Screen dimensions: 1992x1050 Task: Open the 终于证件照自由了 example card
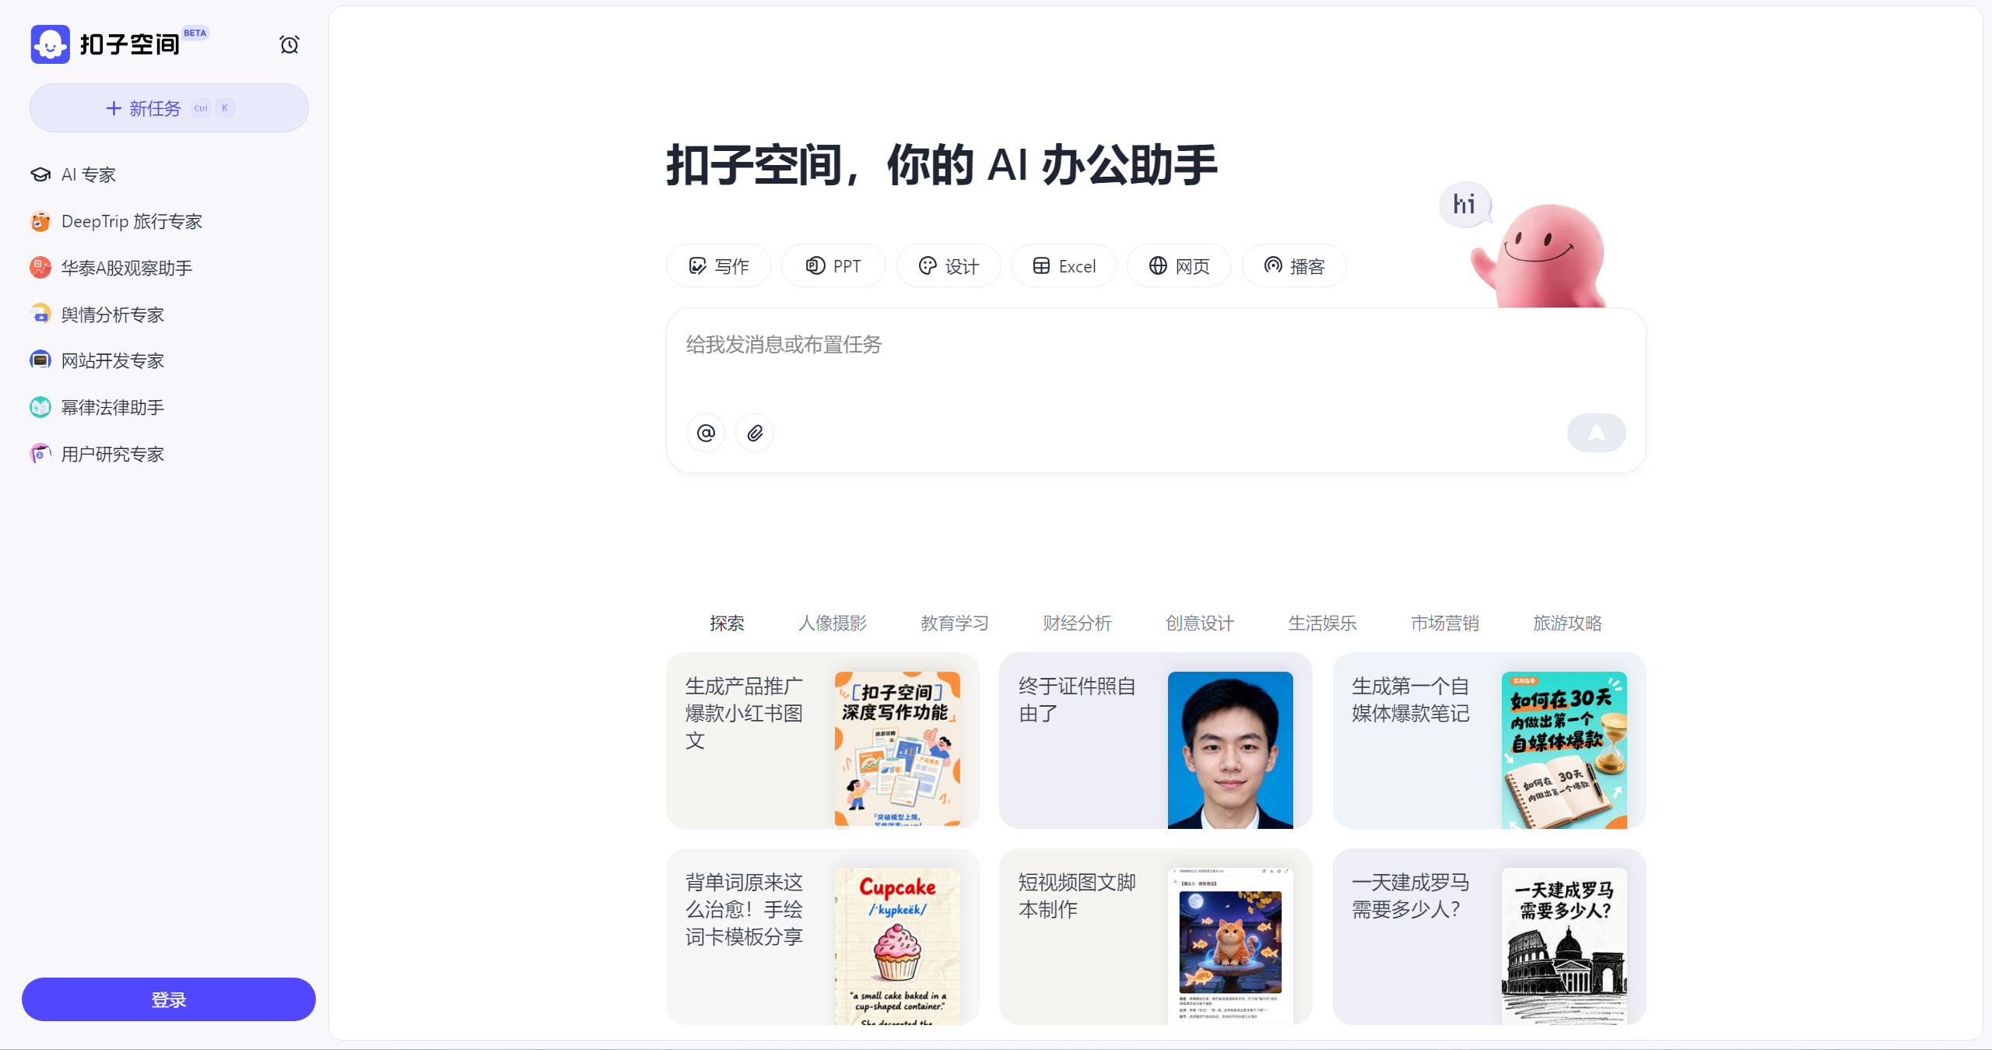pos(1156,741)
